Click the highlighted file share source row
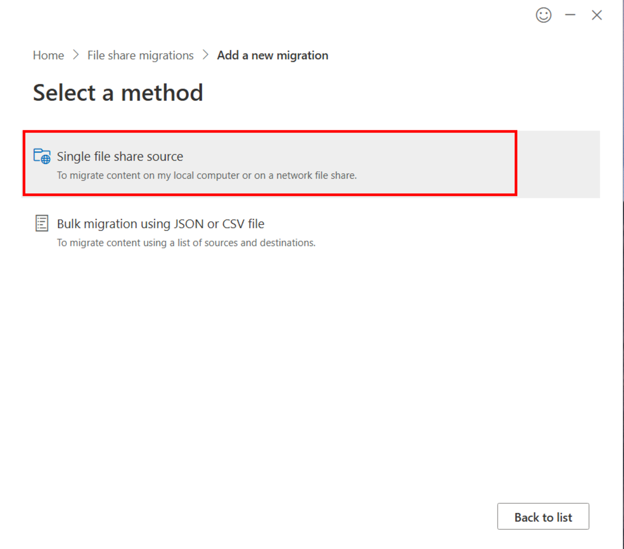This screenshot has width=624, height=549. (269, 163)
